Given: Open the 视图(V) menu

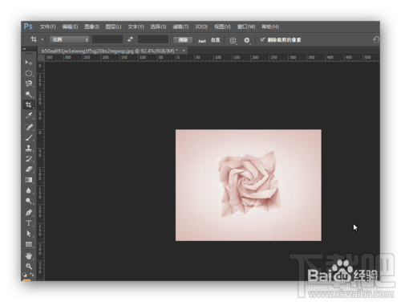Looking at the screenshot, I should pyautogui.click(x=222, y=27).
